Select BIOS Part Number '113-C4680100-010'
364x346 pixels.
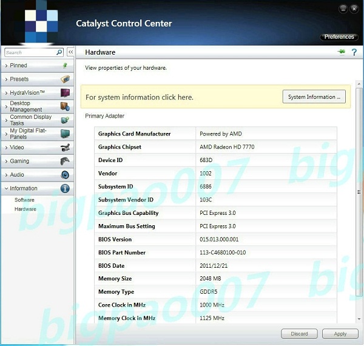pos(223,253)
